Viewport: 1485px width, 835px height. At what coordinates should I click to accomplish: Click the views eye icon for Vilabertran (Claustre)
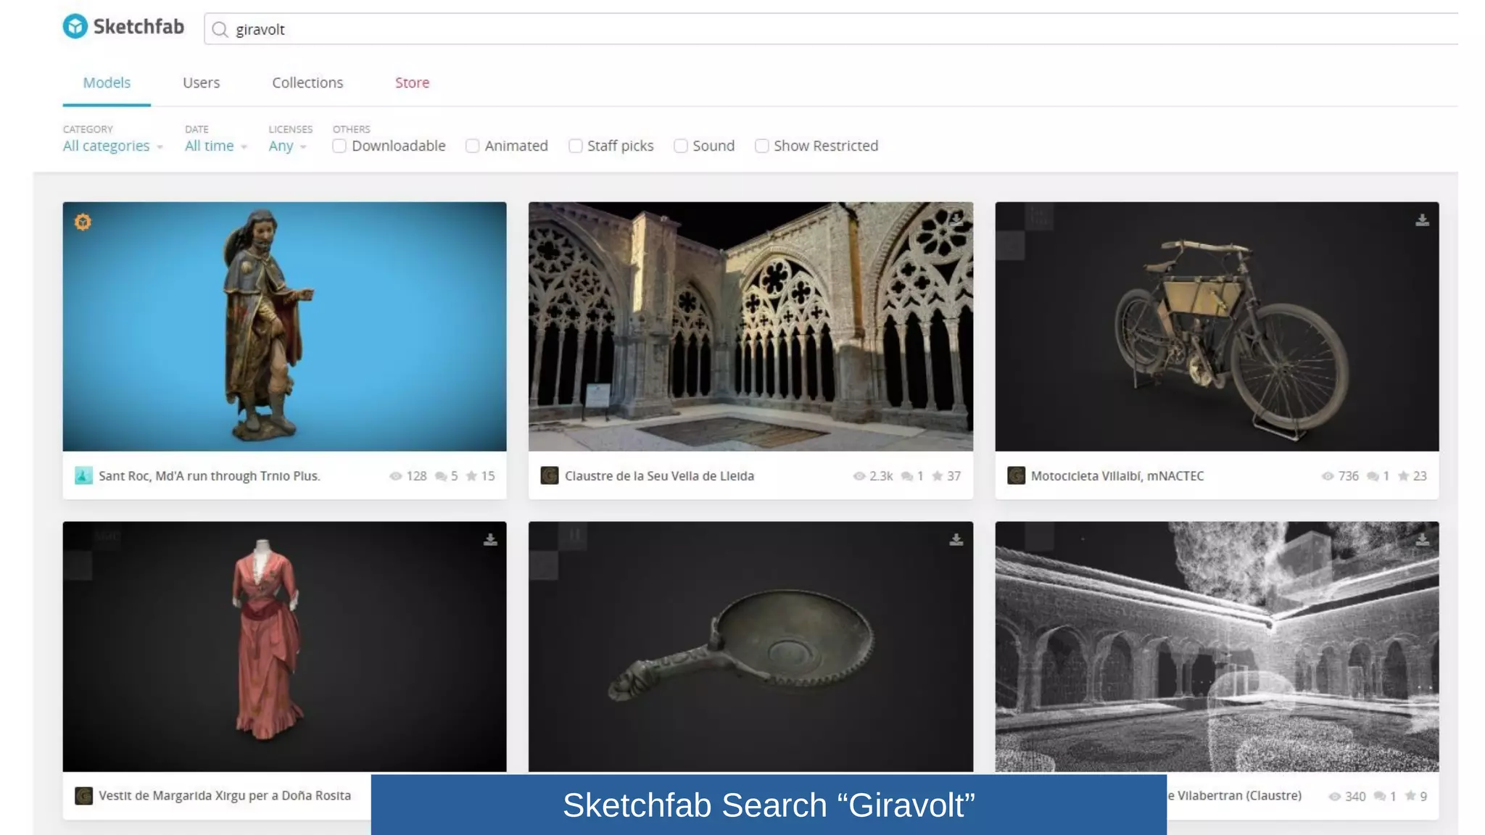1334,797
